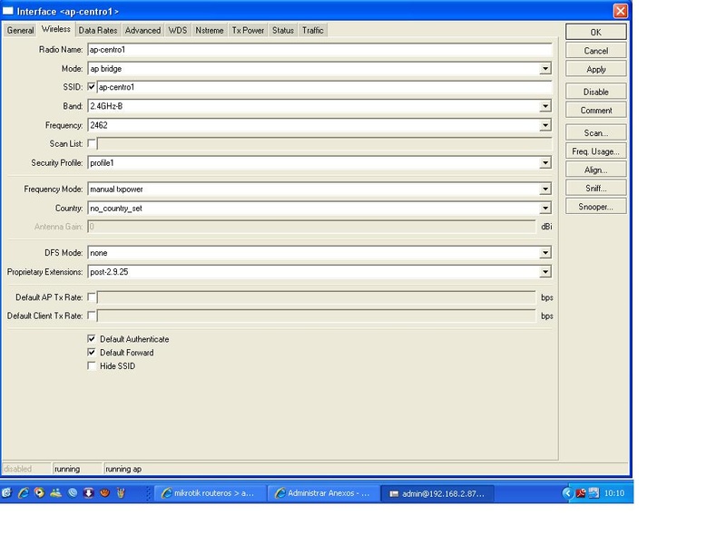Open the Data Rates tab
This screenshot has width=726, height=544.
98,30
